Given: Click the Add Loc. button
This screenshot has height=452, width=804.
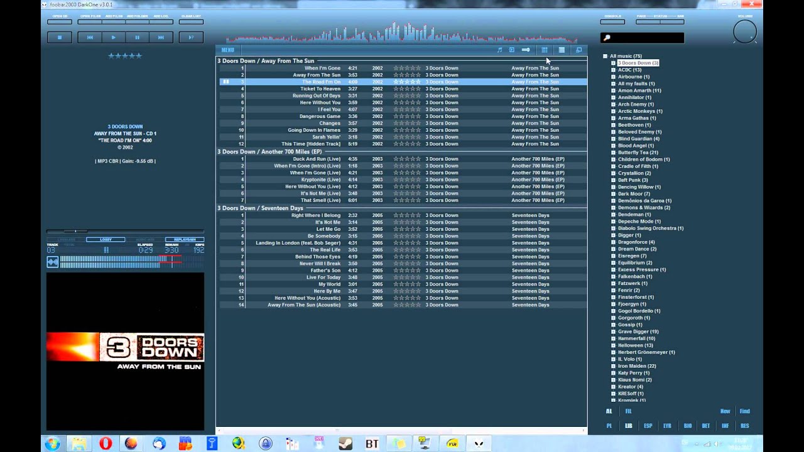Looking at the screenshot, I should [161, 21].
